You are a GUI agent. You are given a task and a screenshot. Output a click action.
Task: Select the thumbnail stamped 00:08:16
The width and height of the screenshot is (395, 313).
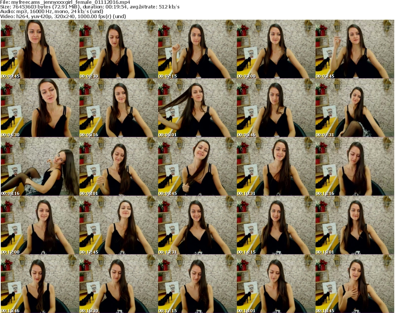40,167
